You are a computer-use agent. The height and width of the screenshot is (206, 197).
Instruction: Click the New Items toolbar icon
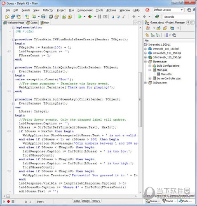(x=27, y=16)
